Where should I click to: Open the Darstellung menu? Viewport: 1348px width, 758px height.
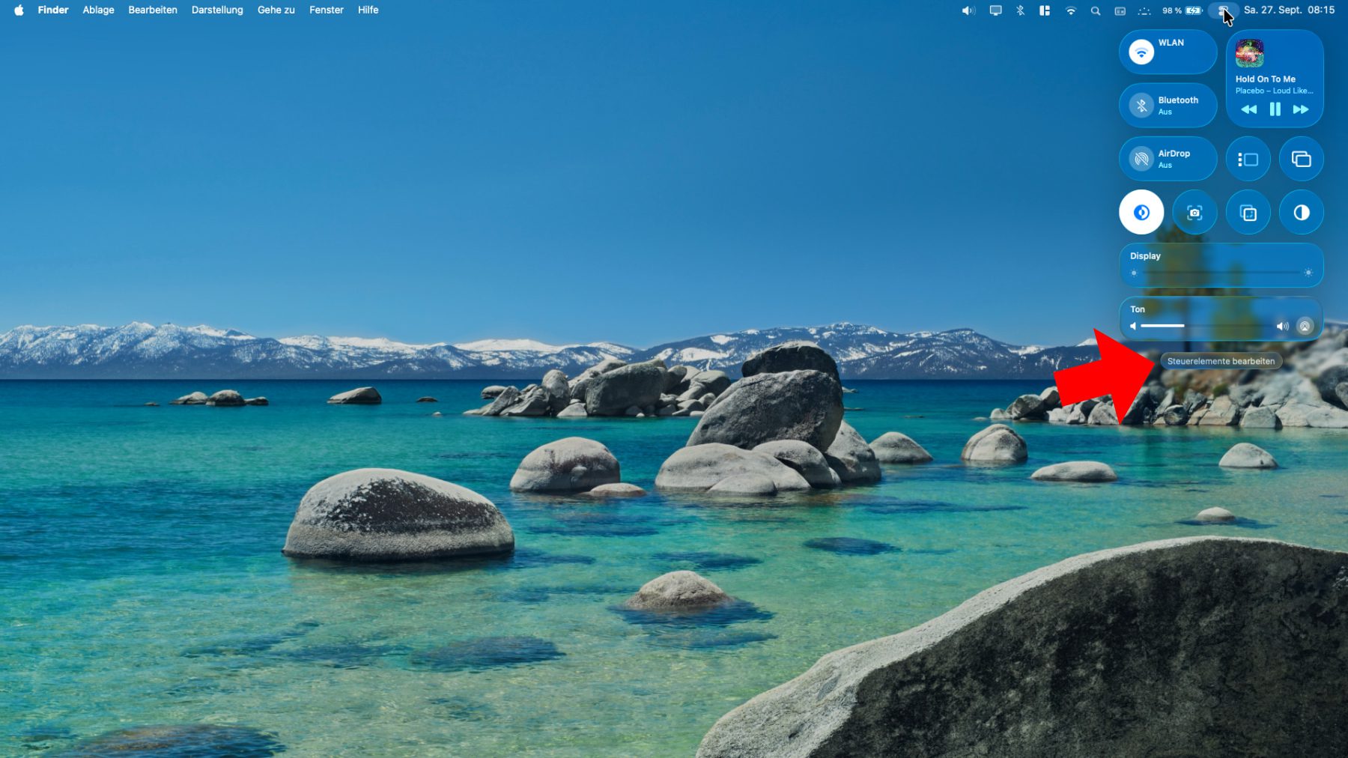pos(217,10)
